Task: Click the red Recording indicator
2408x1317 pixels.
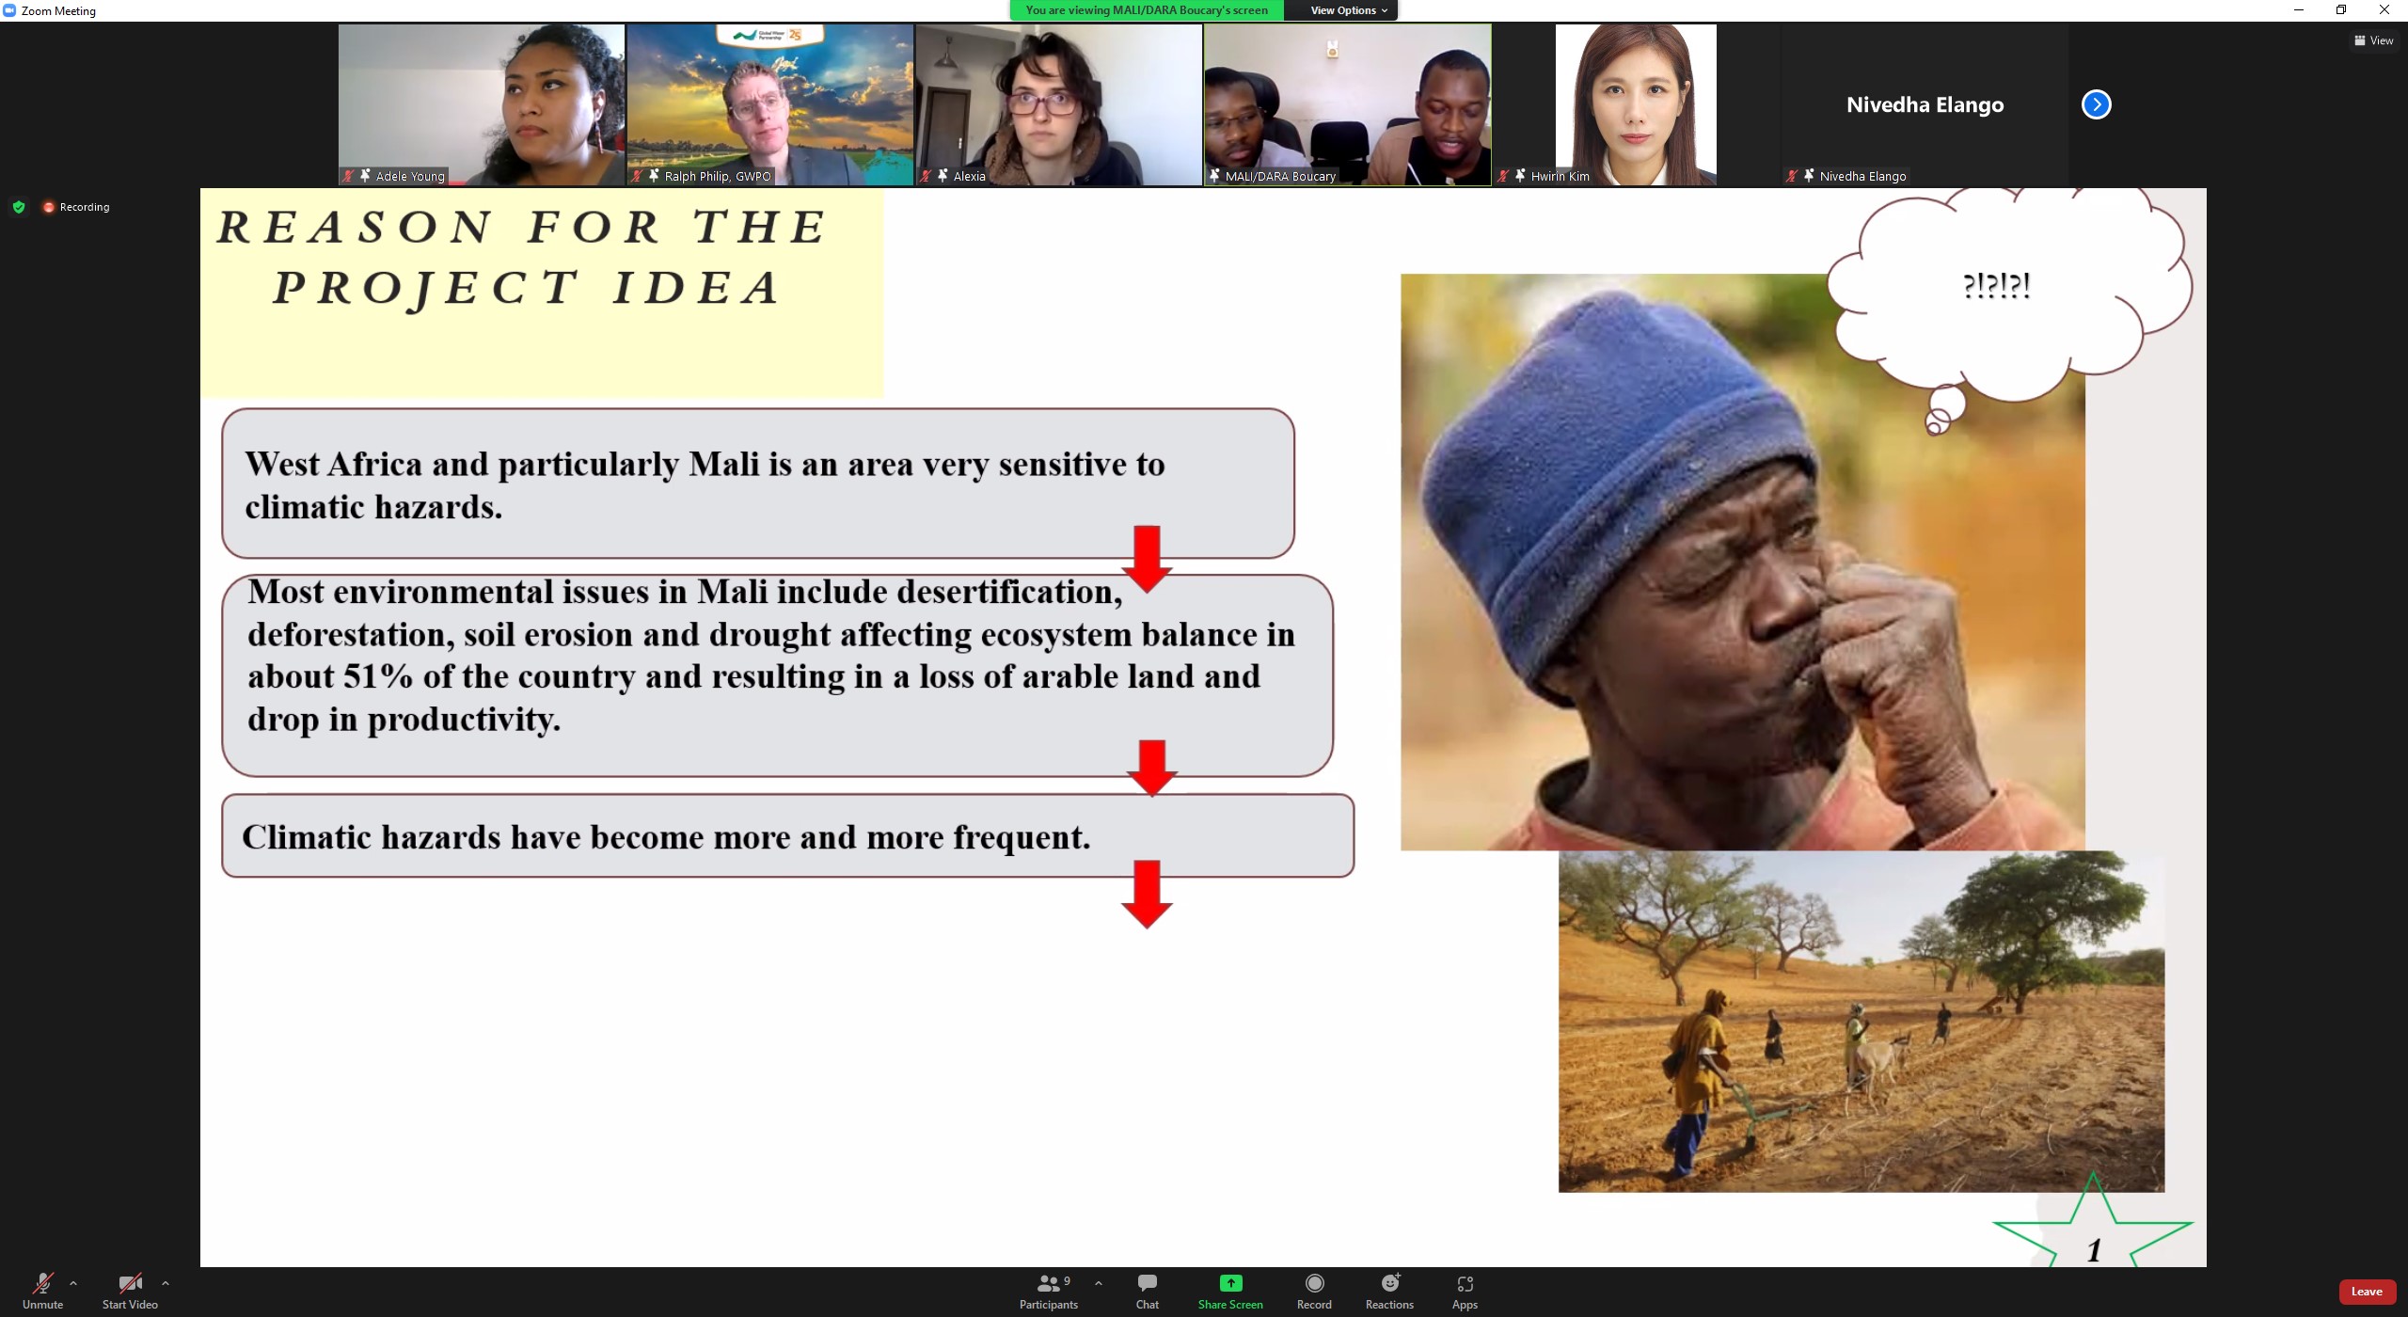Action: click(76, 207)
